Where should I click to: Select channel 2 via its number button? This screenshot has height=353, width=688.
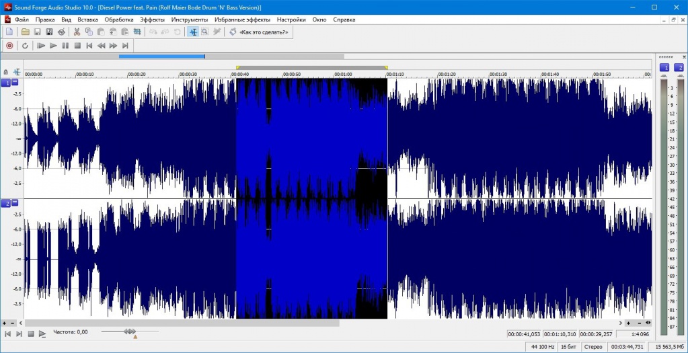[6, 204]
